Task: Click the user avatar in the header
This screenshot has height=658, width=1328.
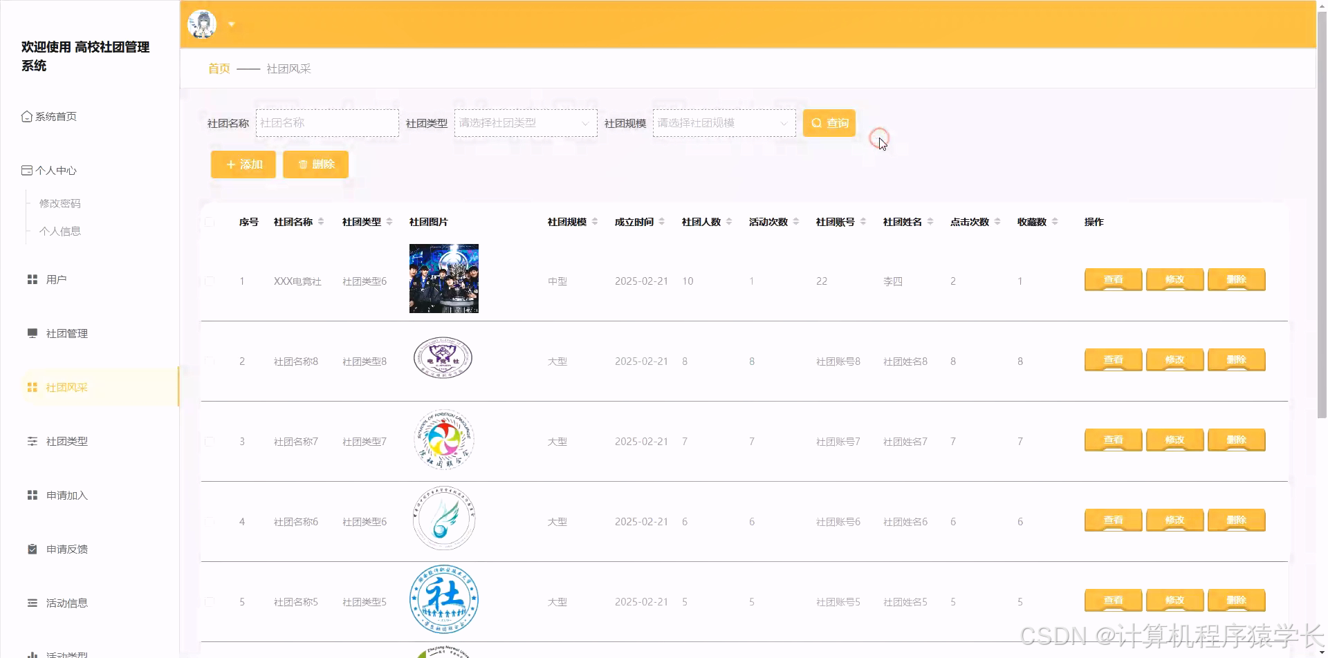Action: click(202, 24)
